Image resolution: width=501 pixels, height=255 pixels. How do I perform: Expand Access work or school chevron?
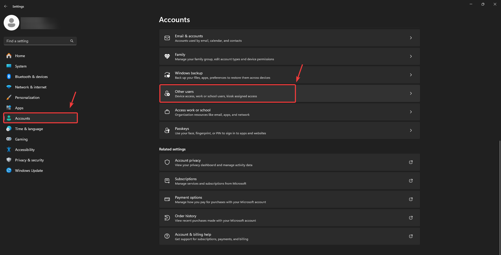411,112
